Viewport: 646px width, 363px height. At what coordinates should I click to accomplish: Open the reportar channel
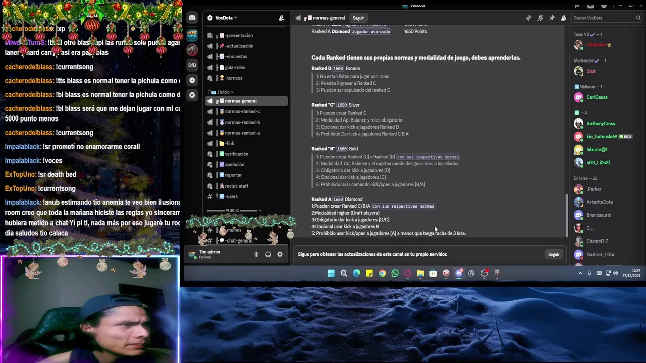click(246, 175)
